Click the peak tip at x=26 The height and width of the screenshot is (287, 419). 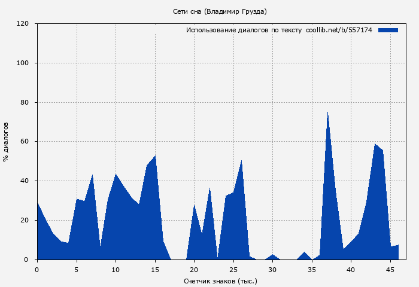(241, 161)
